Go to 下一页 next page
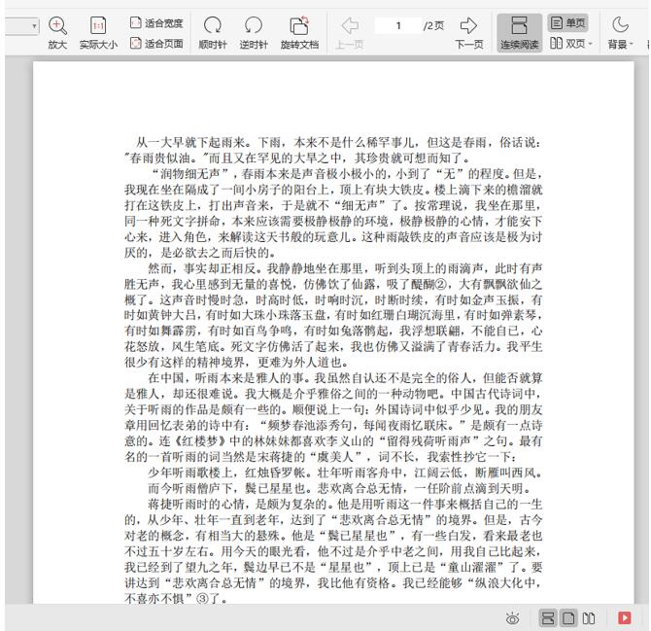The image size is (651, 631). 469,33
